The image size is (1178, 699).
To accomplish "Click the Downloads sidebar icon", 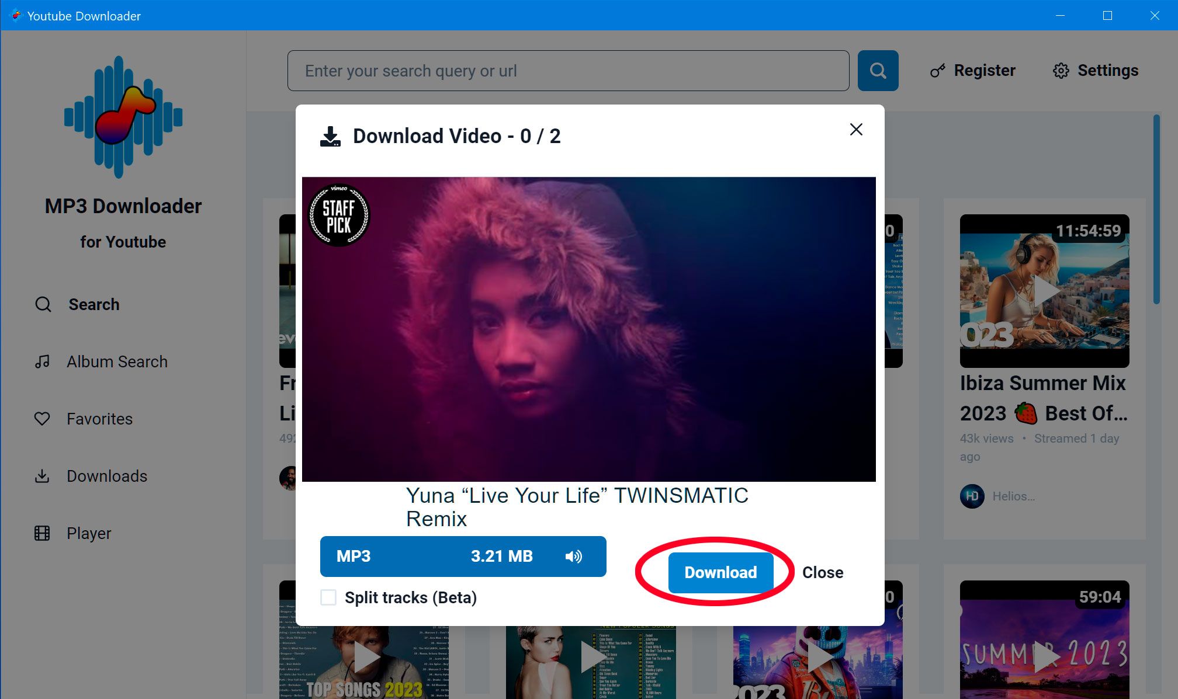I will [43, 476].
